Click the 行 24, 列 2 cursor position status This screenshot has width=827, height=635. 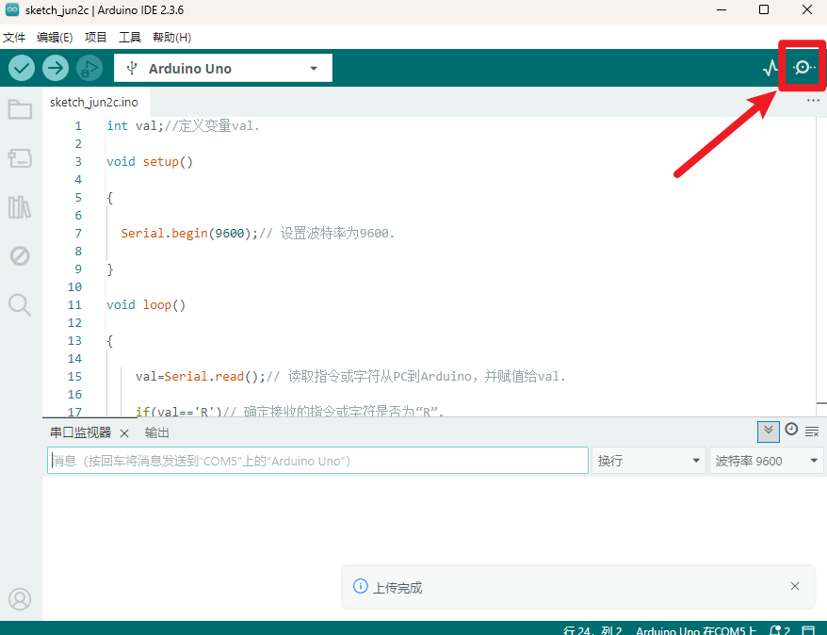click(592, 630)
